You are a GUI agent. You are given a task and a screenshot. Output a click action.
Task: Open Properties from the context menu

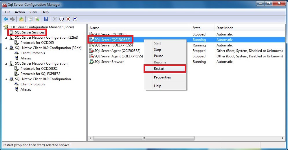click(162, 77)
